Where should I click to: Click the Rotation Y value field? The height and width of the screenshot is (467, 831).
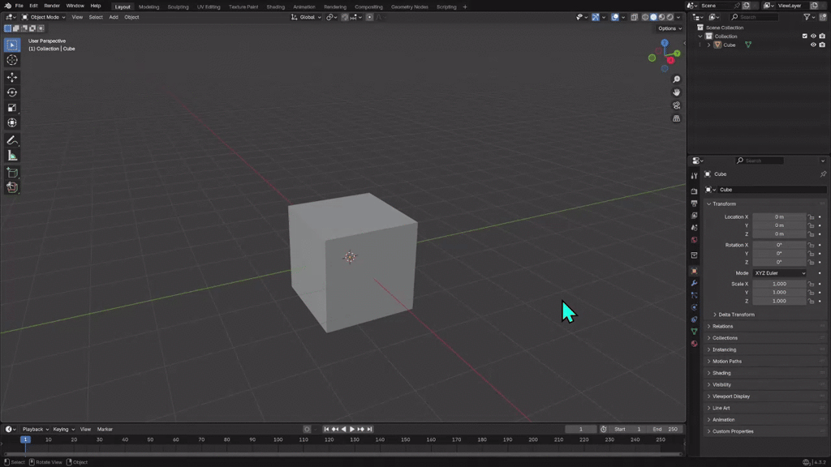[779, 254]
